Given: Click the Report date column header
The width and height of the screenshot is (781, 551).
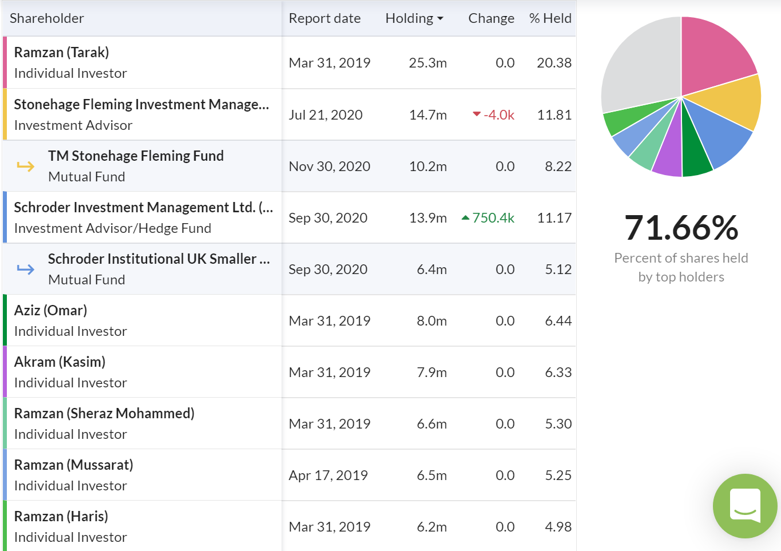Looking at the screenshot, I should coord(324,18).
